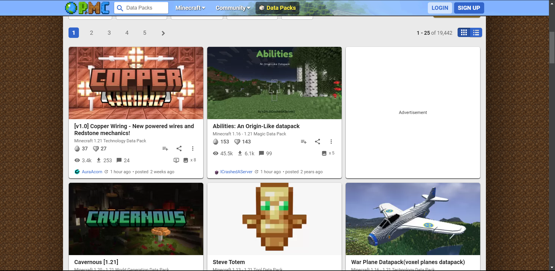Open Abilities thumbnail image

click(274, 83)
